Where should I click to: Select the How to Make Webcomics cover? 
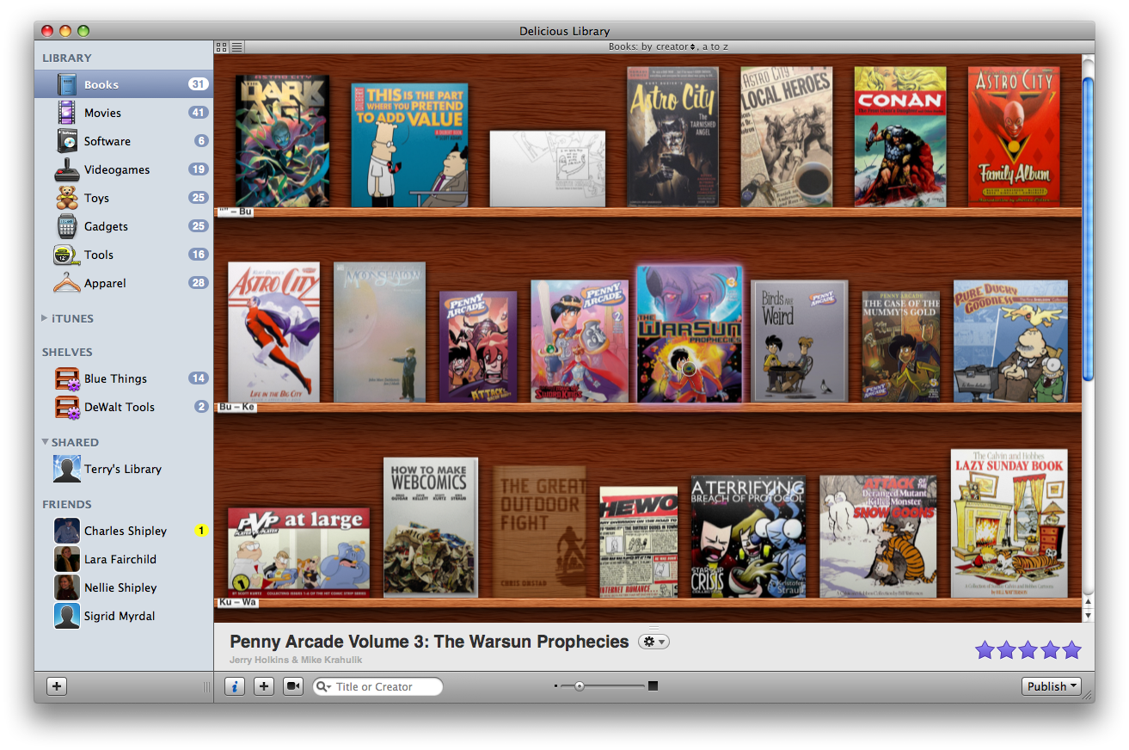pyautogui.click(x=430, y=527)
